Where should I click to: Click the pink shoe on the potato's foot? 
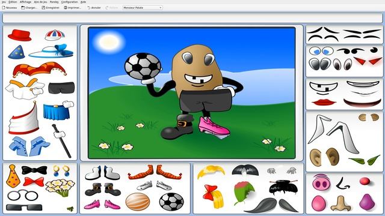pyautogui.click(x=214, y=127)
